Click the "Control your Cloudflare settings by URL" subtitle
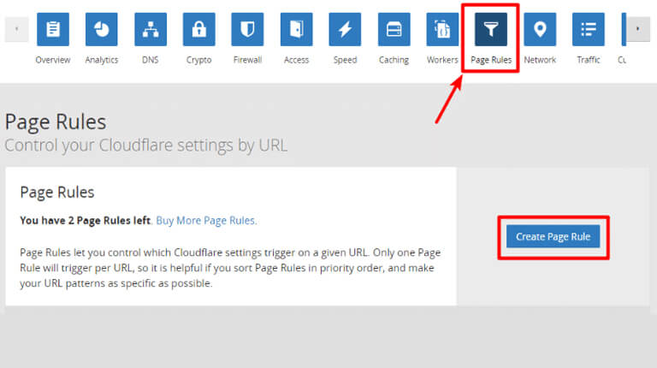This screenshot has height=368, width=657. (145, 145)
